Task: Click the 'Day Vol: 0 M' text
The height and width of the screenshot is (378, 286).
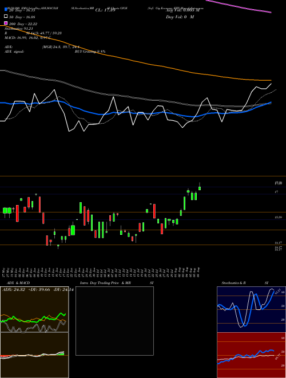Action: tap(180, 17)
